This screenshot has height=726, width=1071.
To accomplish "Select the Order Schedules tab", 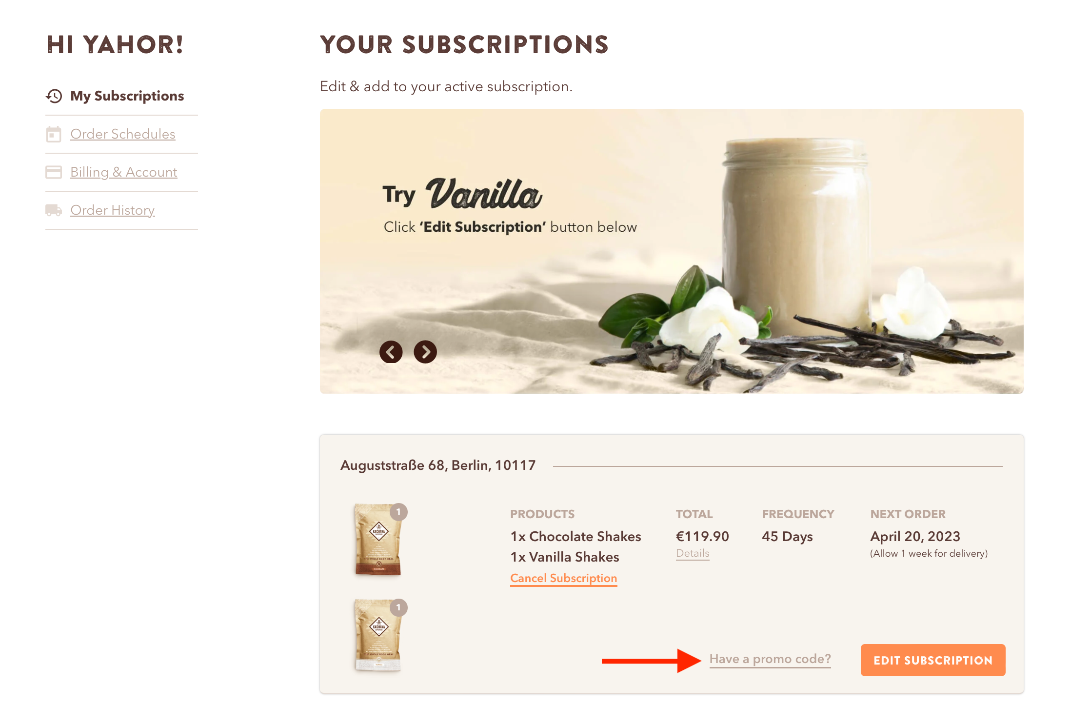I will 123,135.
